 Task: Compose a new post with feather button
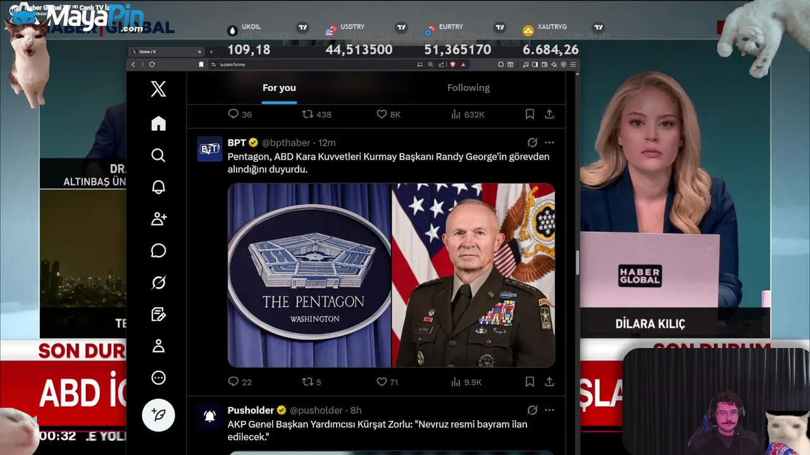click(158, 415)
